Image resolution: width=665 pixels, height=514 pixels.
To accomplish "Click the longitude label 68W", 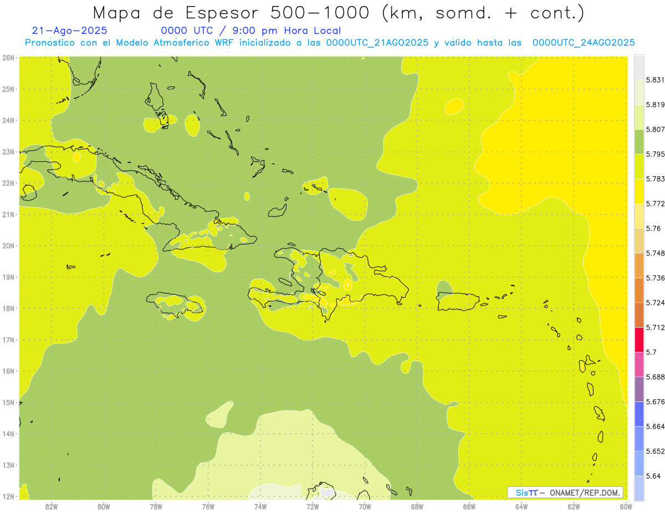I will 417,507.
